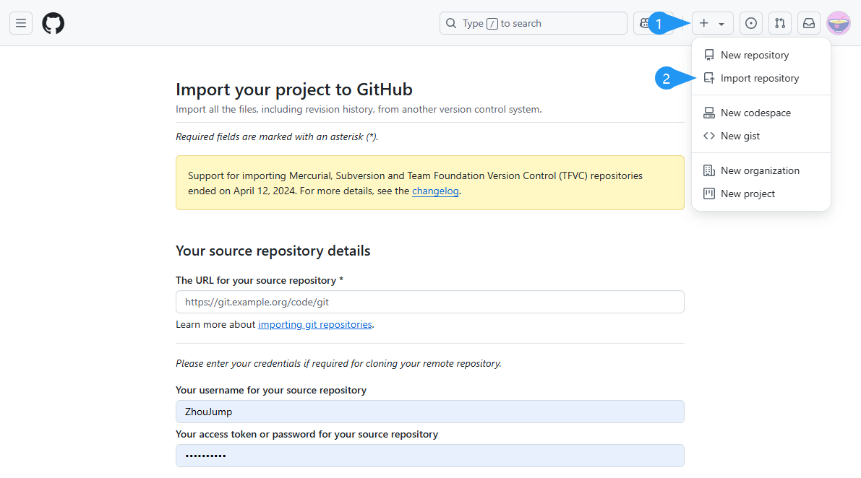Viewport: 861px width, 478px height.
Task: Choose New organization from menu
Action: coord(760,170)
